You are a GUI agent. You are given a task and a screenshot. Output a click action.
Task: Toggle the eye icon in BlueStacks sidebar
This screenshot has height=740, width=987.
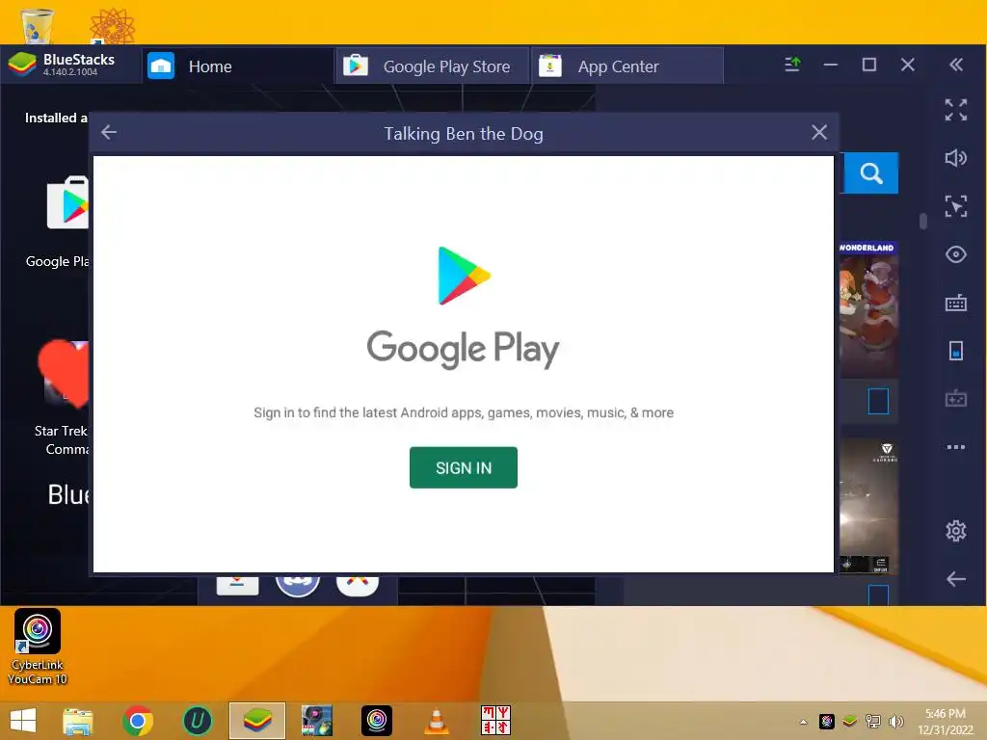(x=955, y=254)
